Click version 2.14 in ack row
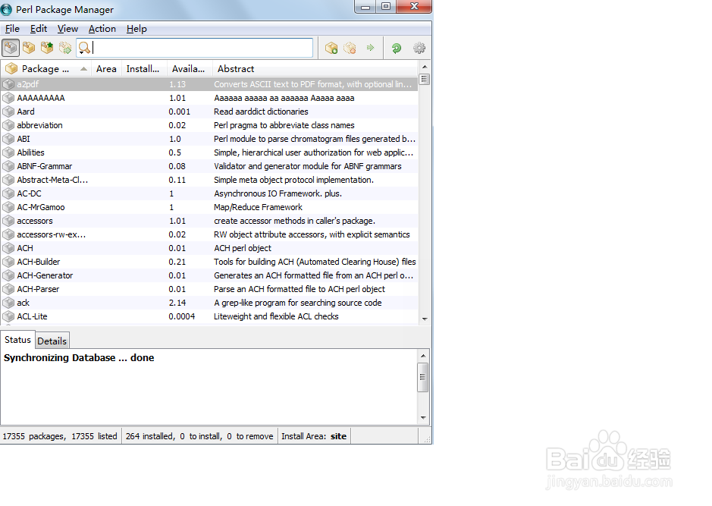The height and width of the screenshot is (506, 712). click(x=177, y=303)
